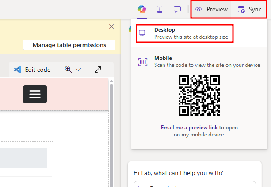Screen dimensions: 271x187
Task: Click the Mobile barcode scan icon
Action: click(143, 62)
